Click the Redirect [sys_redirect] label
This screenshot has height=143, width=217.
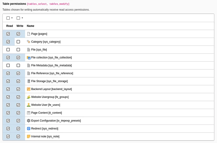(x=45, y=128)
